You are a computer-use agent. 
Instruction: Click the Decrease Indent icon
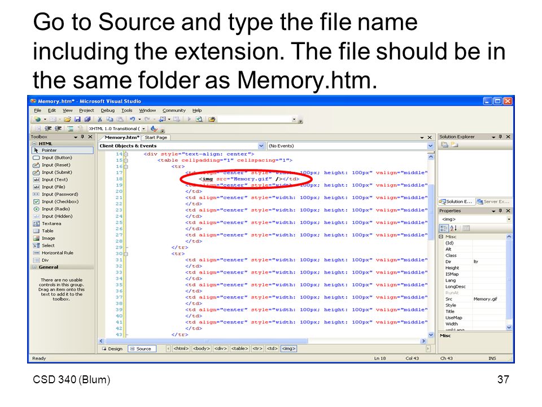pos(49,129)
